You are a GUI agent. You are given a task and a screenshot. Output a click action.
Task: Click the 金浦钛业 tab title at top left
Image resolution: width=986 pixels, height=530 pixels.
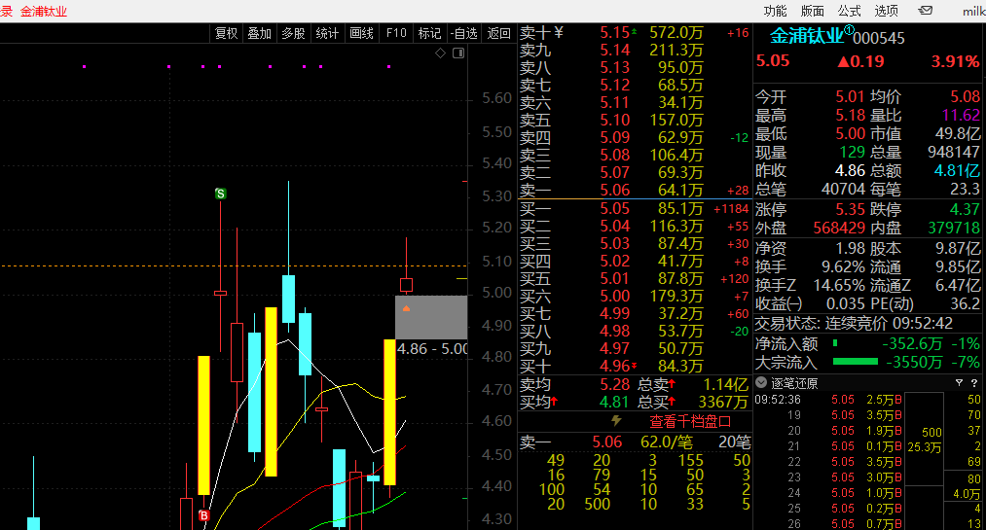[x=44, y=12]
